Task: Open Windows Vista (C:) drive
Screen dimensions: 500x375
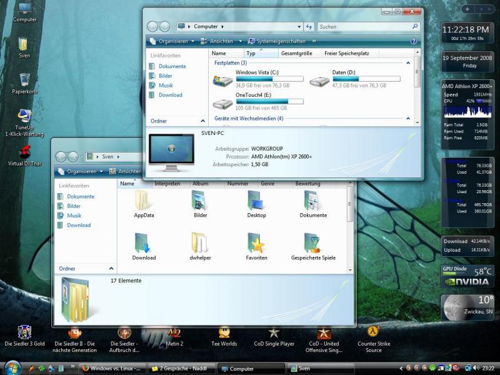Action: [x=223, y=79]
